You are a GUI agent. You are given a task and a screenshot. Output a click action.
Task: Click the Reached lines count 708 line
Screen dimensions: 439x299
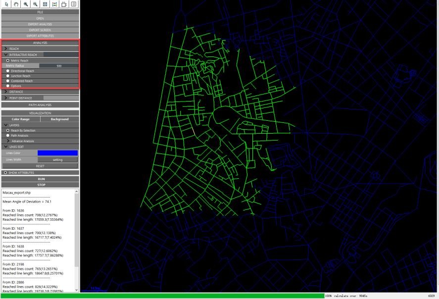[30, 215]
